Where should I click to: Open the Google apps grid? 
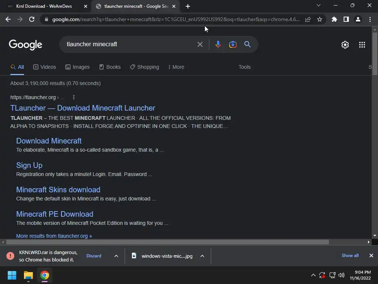coord(362,45)
